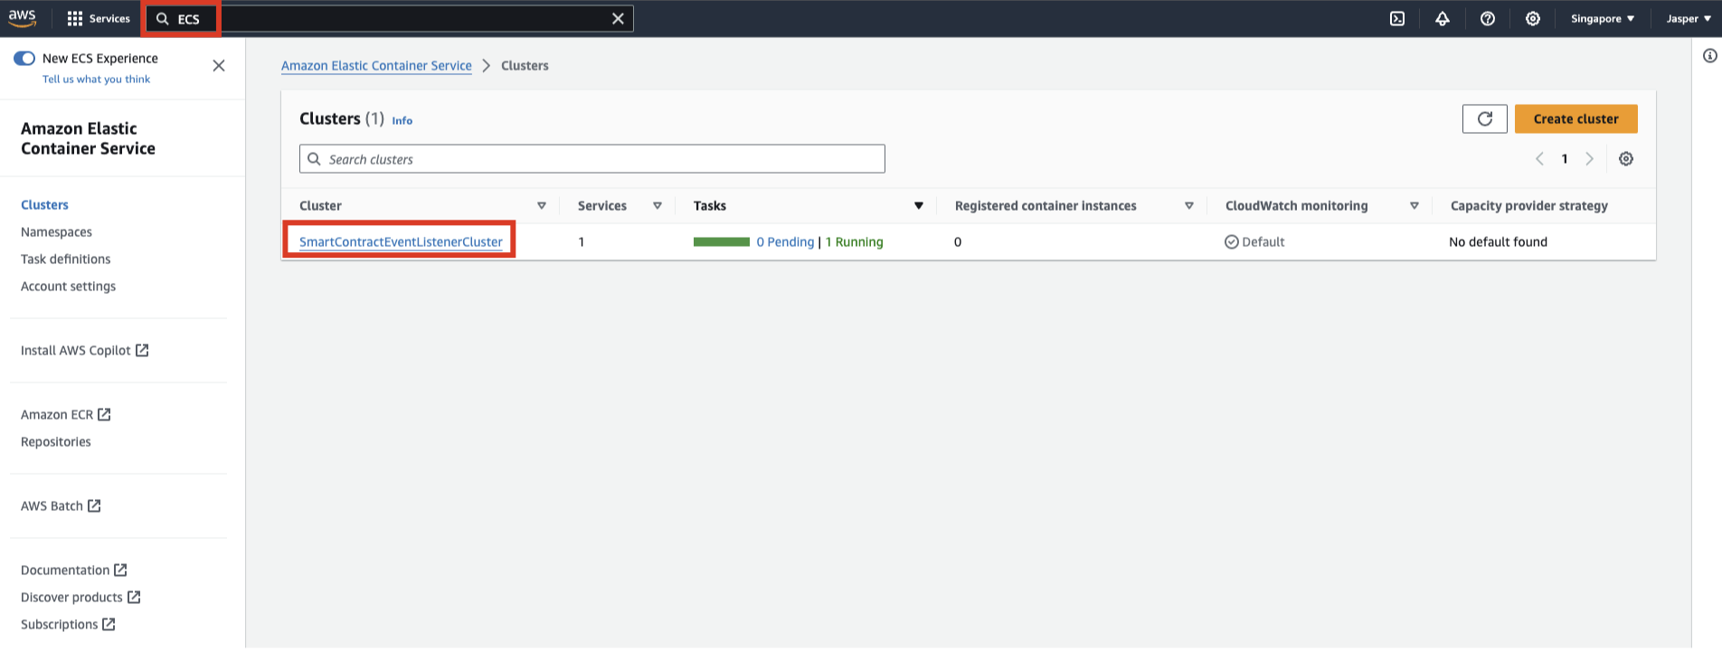
Task: Toggle the New ECS Experience switch
Action: pyautogui.click(x=24, y=58)
